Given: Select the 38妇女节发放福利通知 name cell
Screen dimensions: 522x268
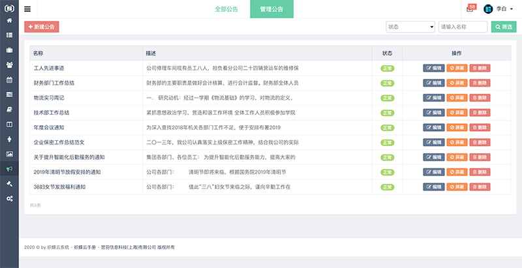Looking at the screenshot, I should click(x=86, y=187).
